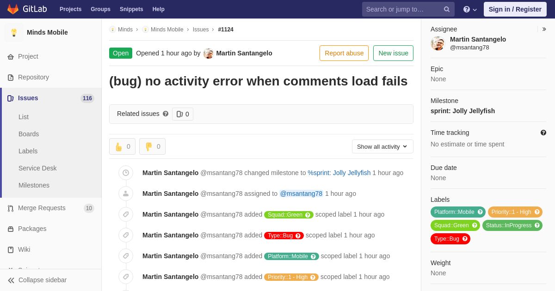The width and height of the screenshot is (555, 291).
Task: Click the Sign in / Register button
Action: point(515,9)
